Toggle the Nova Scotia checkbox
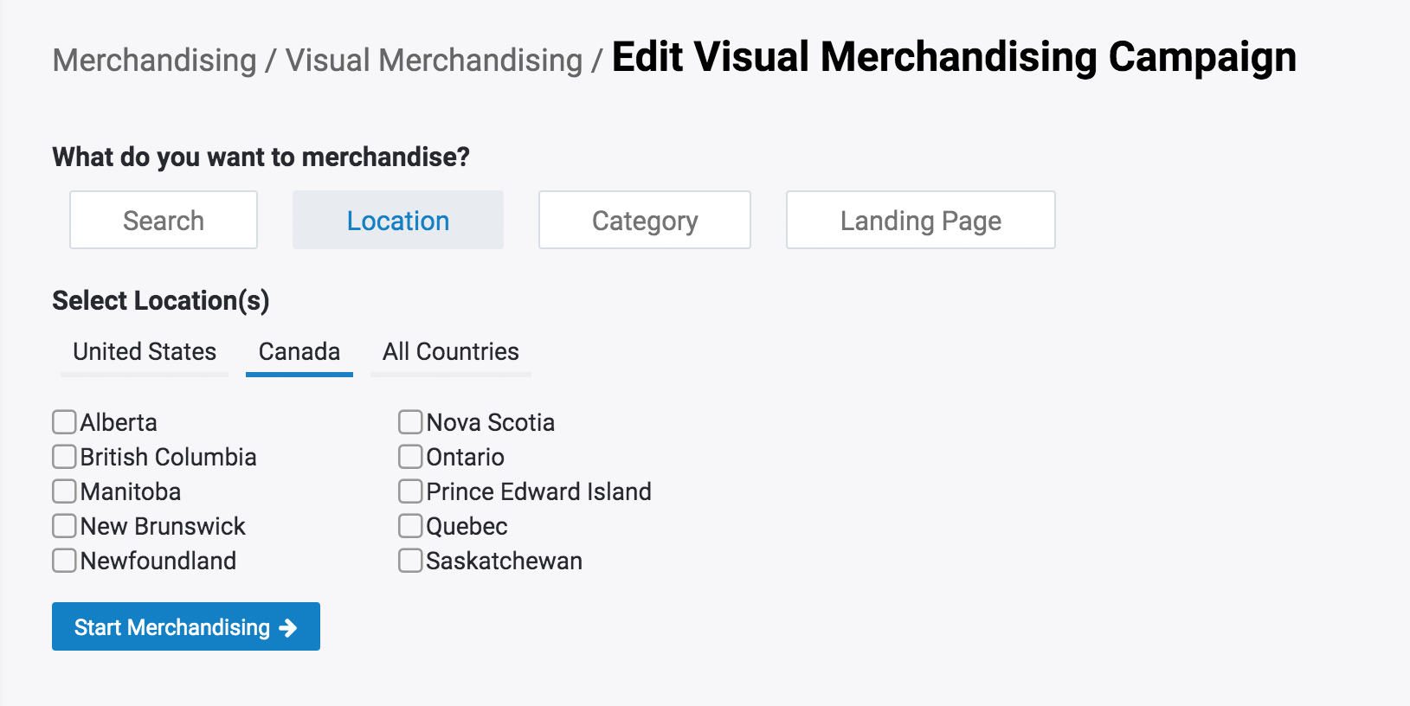Screen dimensions: 1410x706 click(410, 422)
